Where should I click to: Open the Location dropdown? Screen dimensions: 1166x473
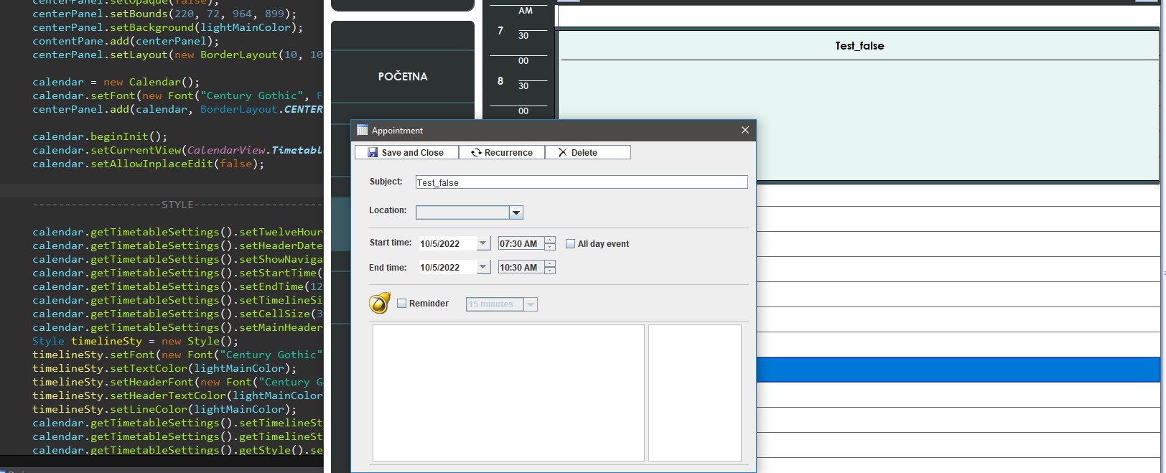pos(516,212)
